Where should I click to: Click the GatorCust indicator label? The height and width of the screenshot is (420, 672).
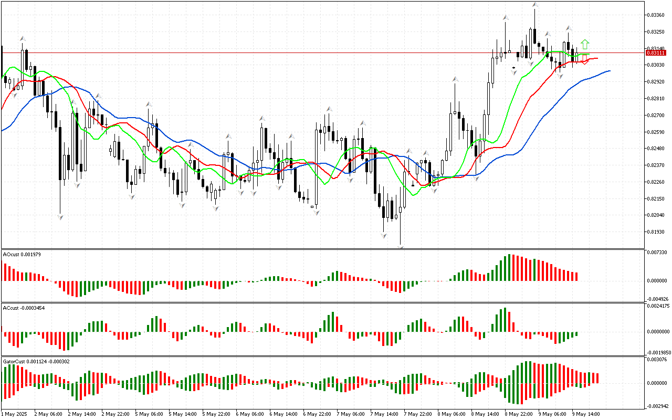(x=36, y=361)
